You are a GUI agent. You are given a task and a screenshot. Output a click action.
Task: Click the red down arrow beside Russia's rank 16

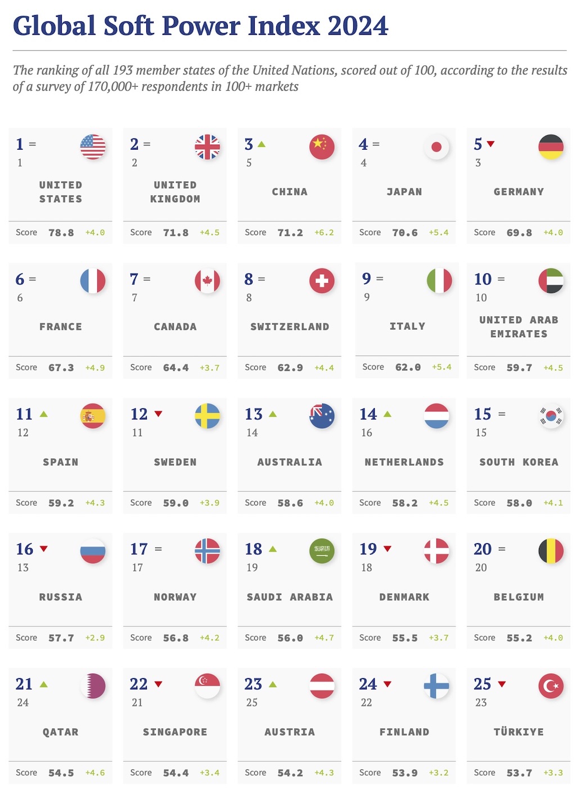point(44,549)
